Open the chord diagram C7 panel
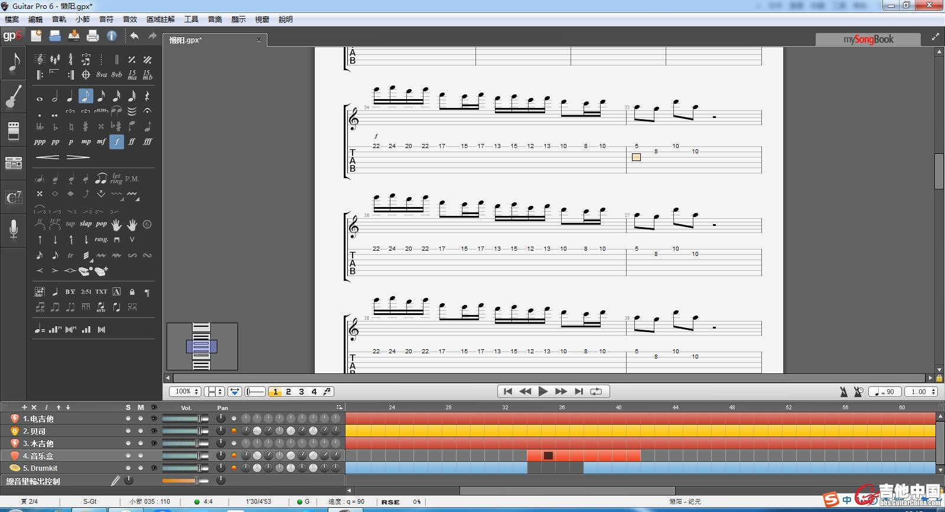This screenshot has width=945, height=512. coord(13,198)
